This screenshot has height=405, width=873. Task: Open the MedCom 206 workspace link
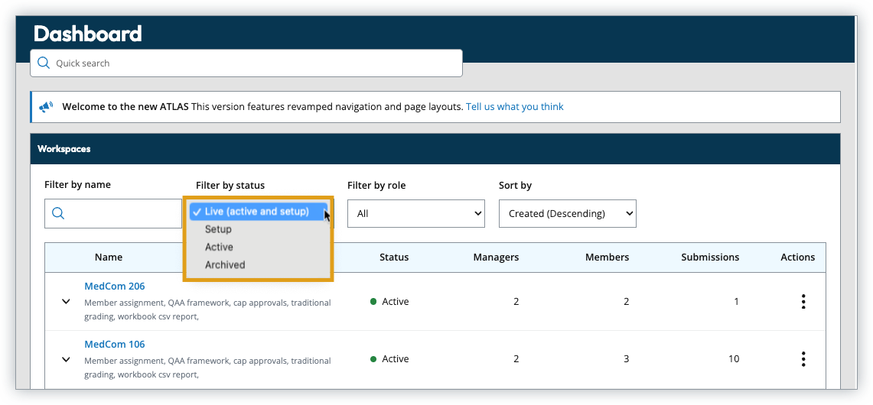(114, 287)
